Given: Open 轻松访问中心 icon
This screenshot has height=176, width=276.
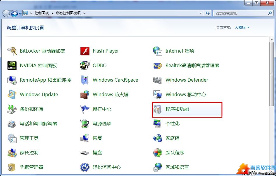Looking at the screenshot, I should (x=85, y=167).
